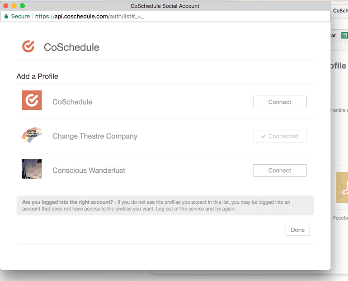Viewport: 348px width, 281px height.
Task: Minimize the window with the yellow button
Action: pyautogui.click(x=14, y=6)
